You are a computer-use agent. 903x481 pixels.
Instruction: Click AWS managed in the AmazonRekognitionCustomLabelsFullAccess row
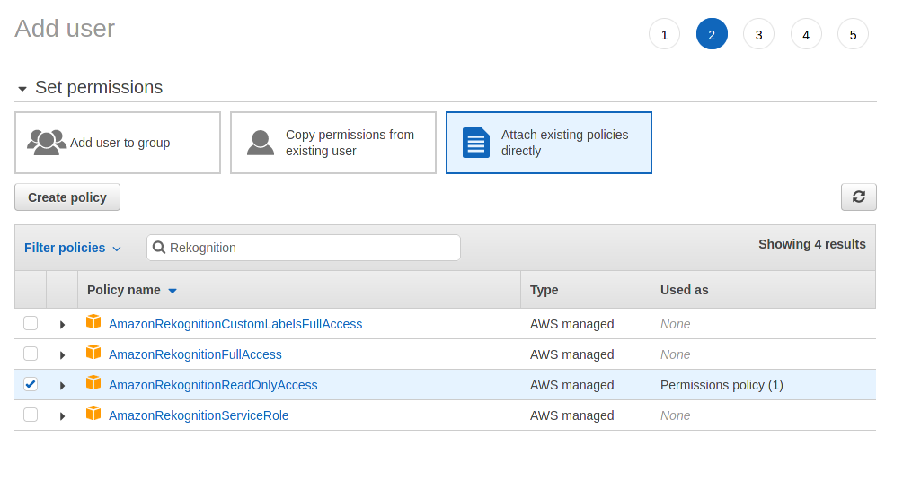(571, 324)
